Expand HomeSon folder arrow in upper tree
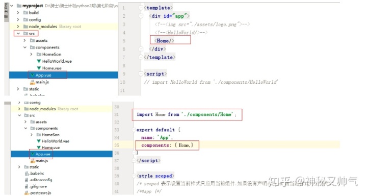The width and height of the screenshot is (367, 196). coord(32,54)
